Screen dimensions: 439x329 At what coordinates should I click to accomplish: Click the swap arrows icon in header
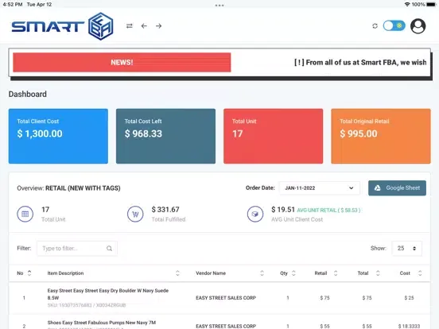pyautogui.click(x=129, y=26)
